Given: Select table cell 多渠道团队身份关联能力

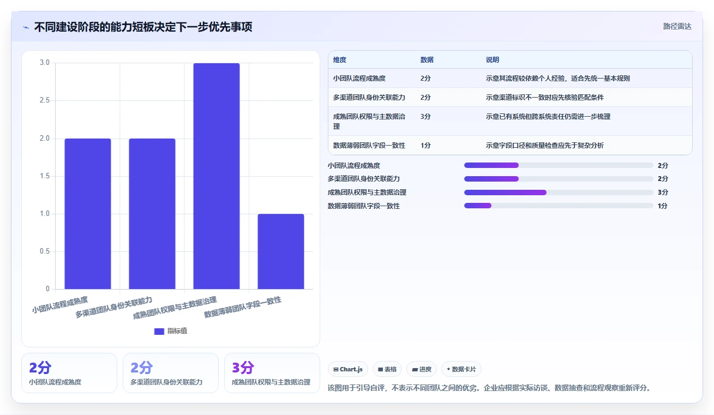Looking at the screenshot, I should pos(369,98).
